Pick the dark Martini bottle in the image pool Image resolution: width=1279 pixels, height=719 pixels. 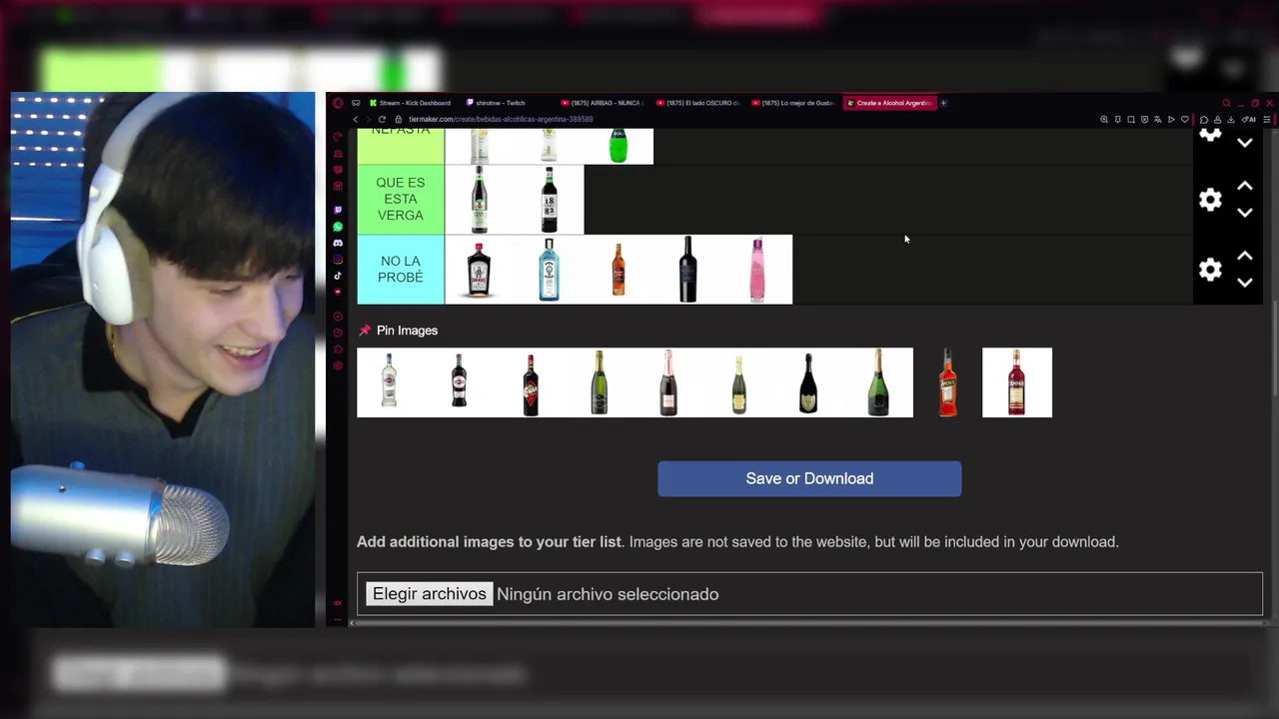(x=459, y=382)
